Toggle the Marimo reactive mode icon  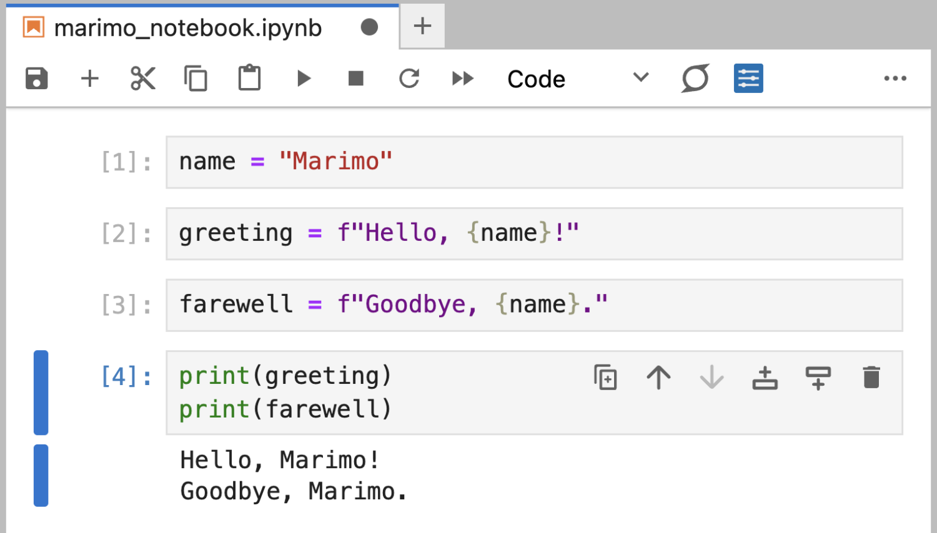click(x=695, y=79)
